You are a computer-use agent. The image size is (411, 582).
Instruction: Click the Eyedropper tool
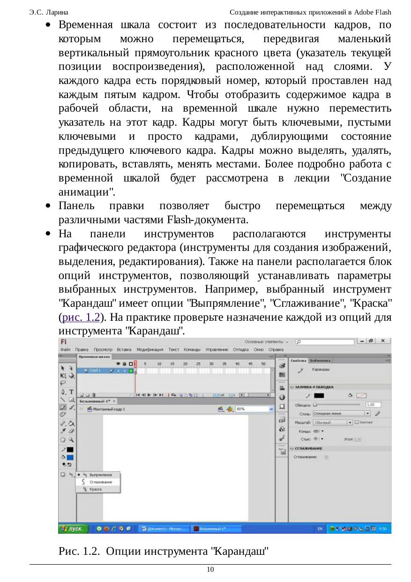[63, 431]
